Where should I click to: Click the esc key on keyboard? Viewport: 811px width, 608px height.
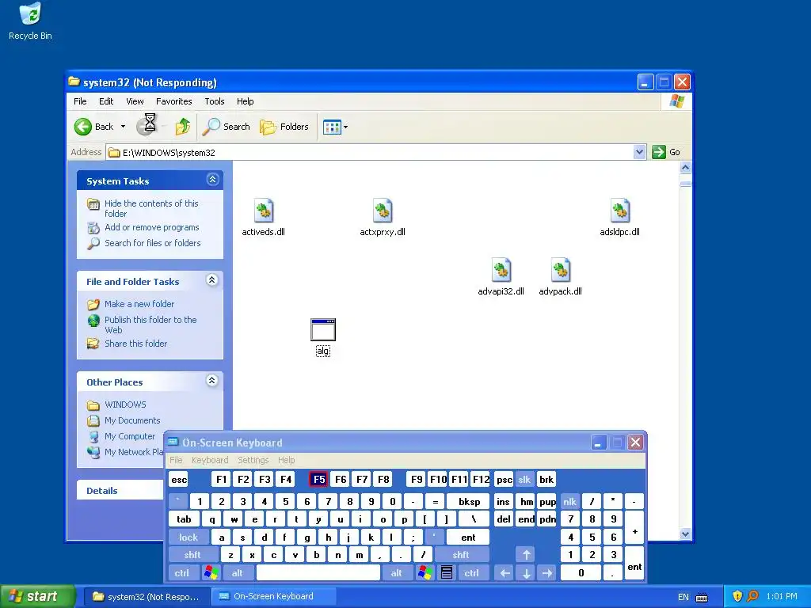[179, 479]
